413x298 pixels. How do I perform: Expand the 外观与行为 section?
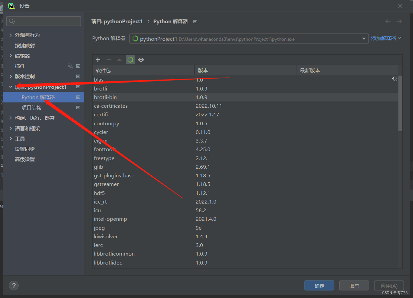coord(11,35)
